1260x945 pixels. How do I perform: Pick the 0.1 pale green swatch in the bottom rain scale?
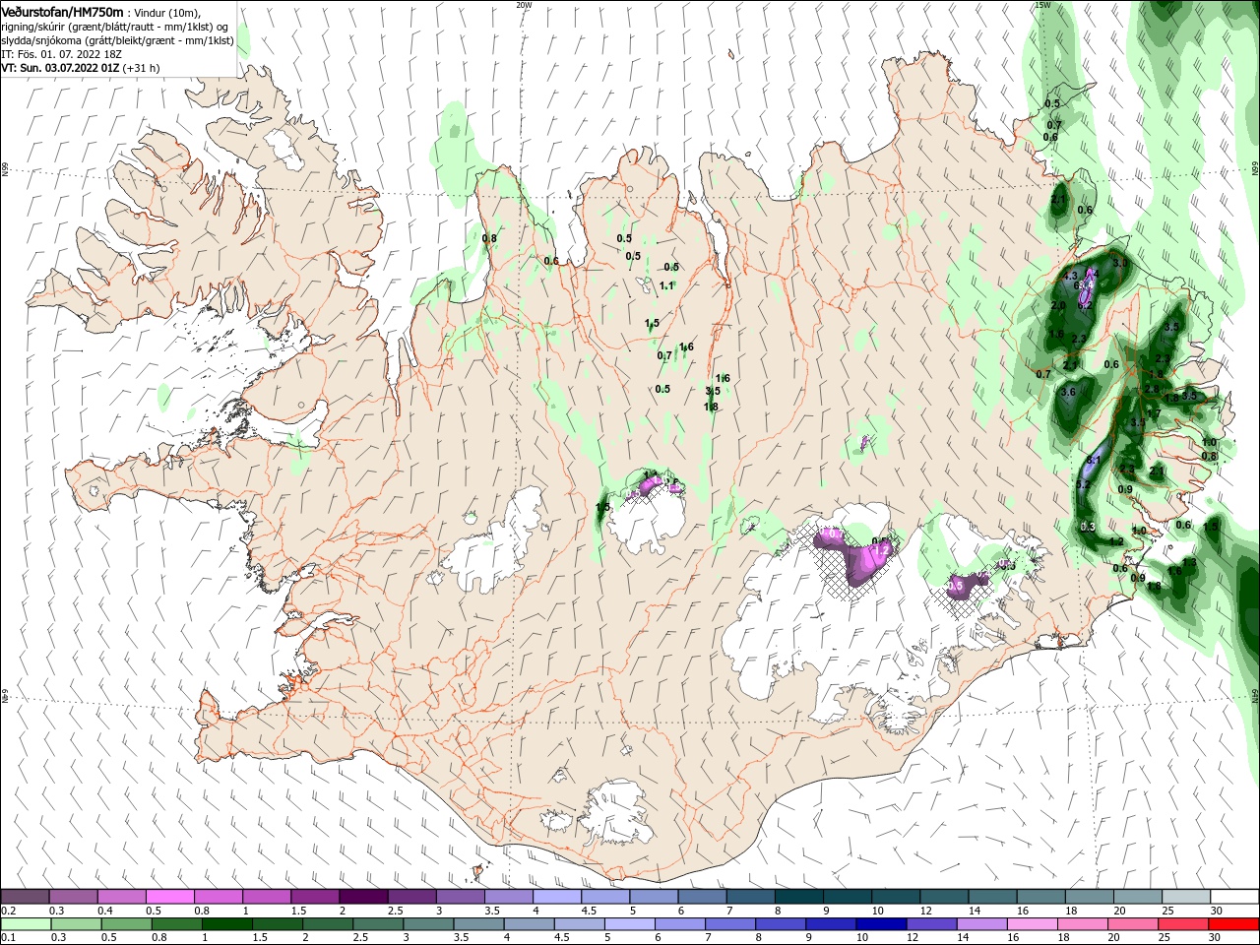point(27,924)
